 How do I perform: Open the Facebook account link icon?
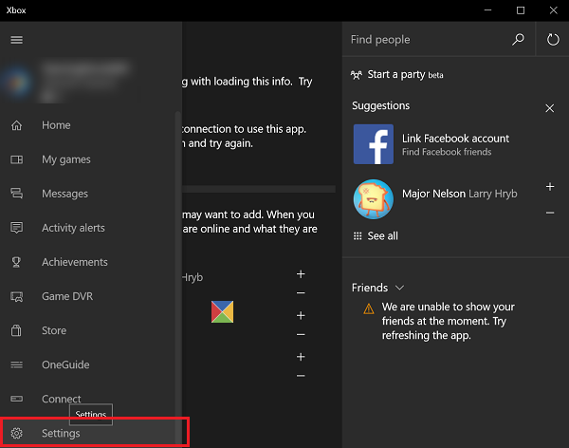point(373,144)
